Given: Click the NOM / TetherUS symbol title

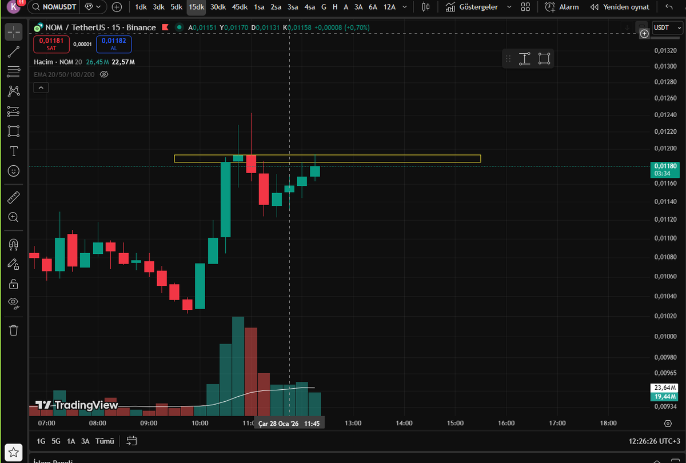Looking at the screenshot, I should coord(101,27).
